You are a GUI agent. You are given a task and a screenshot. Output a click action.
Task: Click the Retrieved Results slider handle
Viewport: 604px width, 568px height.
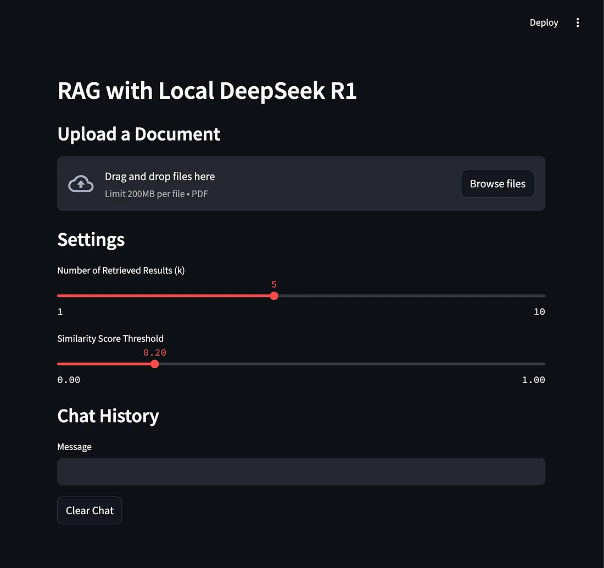274,296
